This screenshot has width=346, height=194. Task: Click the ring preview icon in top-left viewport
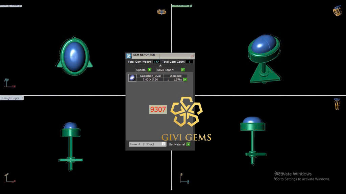162,12
